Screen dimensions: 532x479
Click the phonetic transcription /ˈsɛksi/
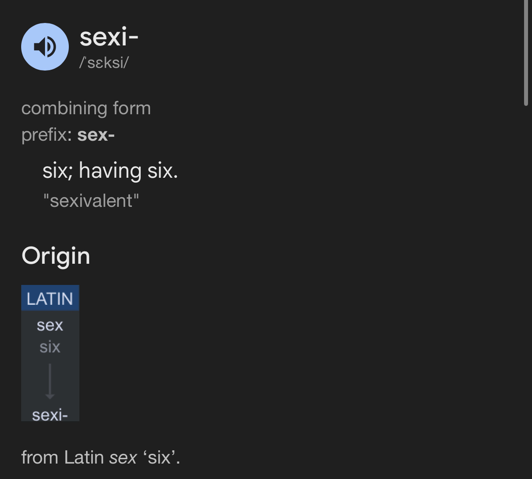point(104,63)
